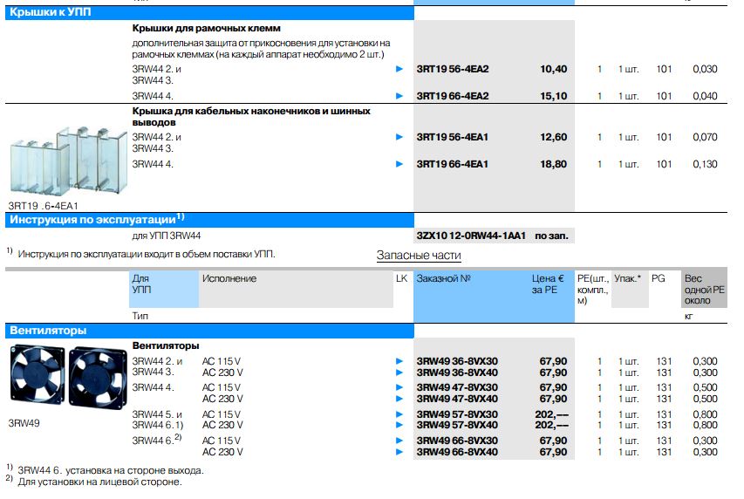Click the 'LK' column header
The image size is (744, 499).
pos(401,278)
